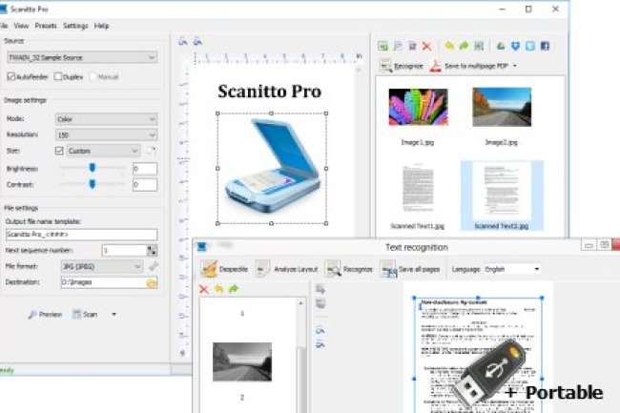This screenshot has height=413, width=620.
Task: Click zoom out icon above scan preview
Action: point(197,41)
